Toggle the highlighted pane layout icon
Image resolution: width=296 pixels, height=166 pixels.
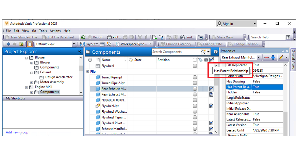tap(30, 44)
